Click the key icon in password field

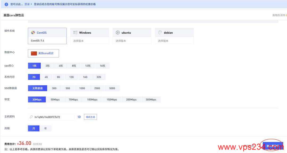(31, 117)
